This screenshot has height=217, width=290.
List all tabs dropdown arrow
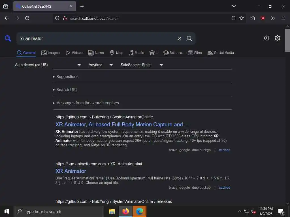click(234, 6)
